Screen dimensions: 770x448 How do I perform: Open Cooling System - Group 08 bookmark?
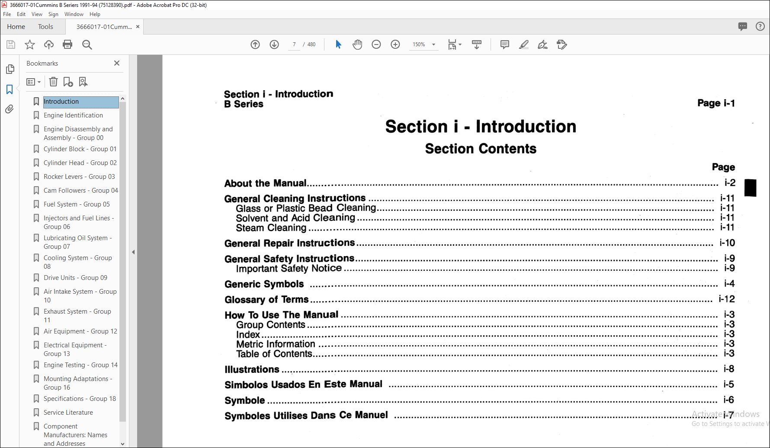coord(78,262)
